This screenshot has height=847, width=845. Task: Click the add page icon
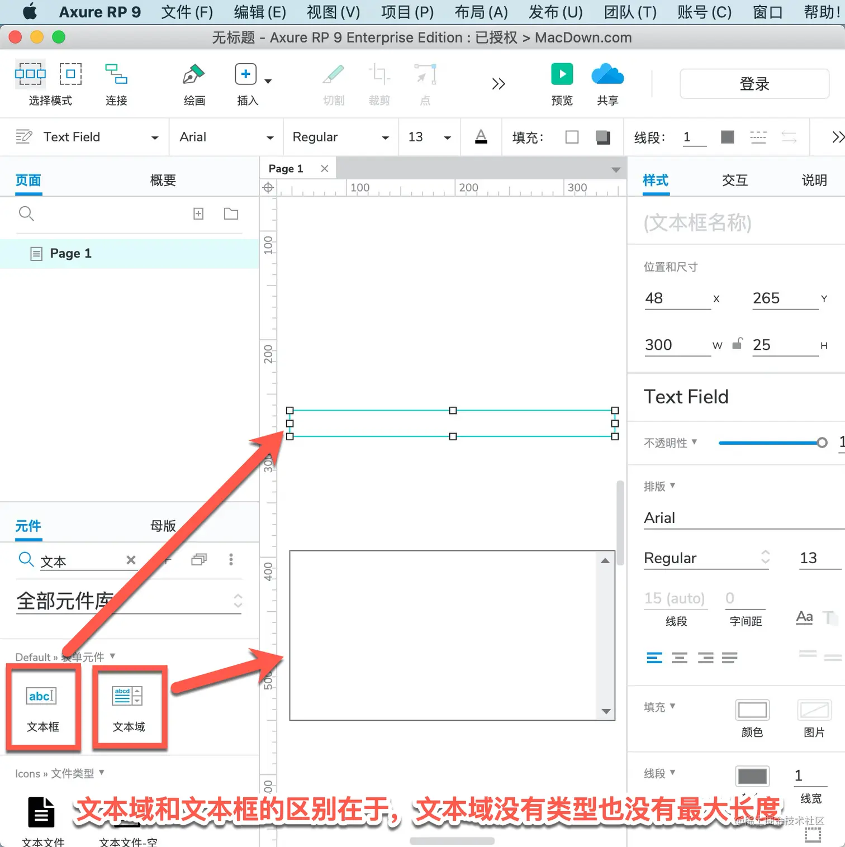[198, 213]
